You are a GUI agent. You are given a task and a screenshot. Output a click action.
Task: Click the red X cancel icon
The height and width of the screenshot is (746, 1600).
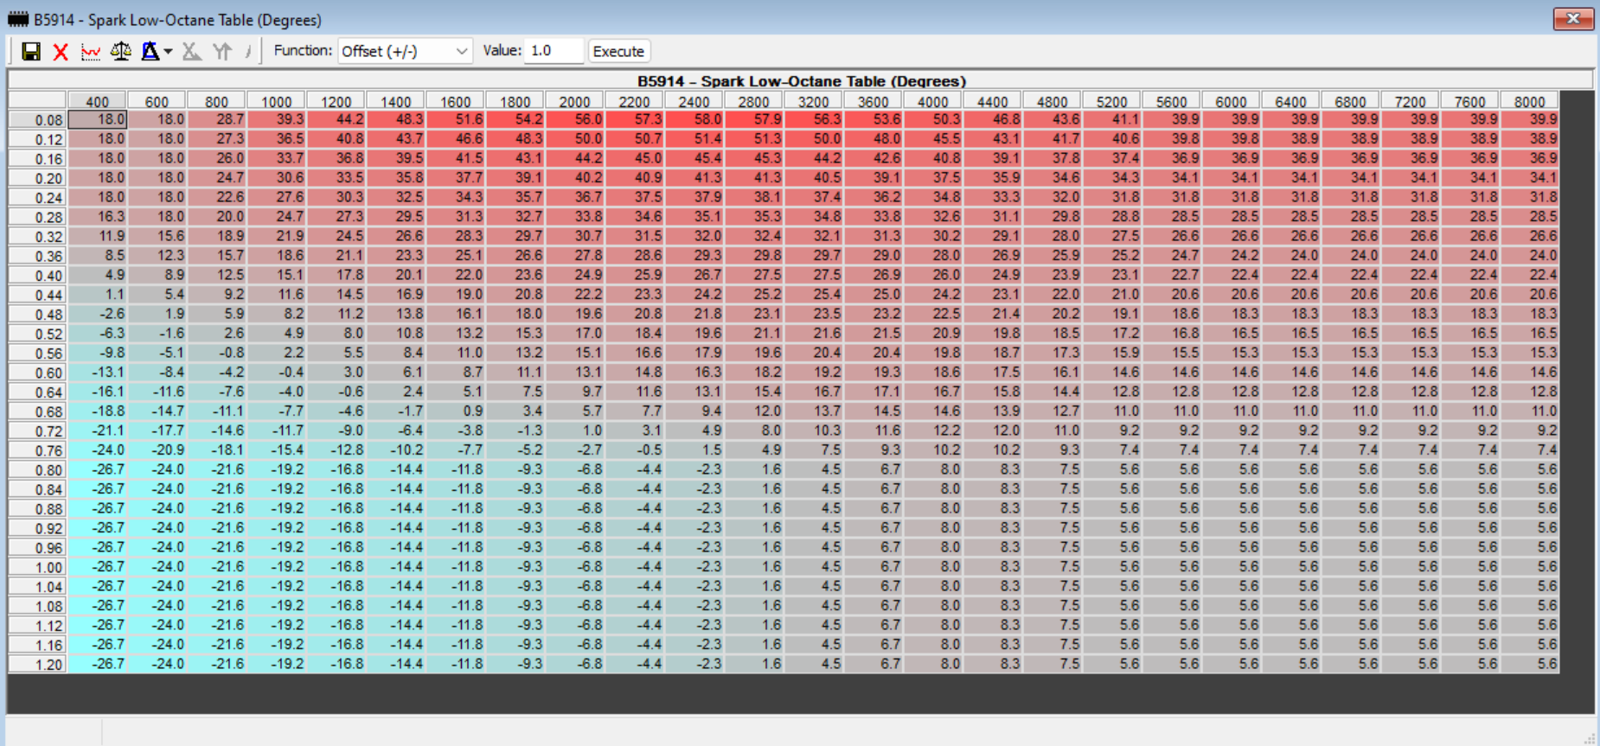coord(61,52)
